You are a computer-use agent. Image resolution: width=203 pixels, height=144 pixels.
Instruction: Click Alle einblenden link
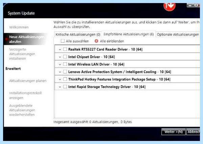pos(112,41)
